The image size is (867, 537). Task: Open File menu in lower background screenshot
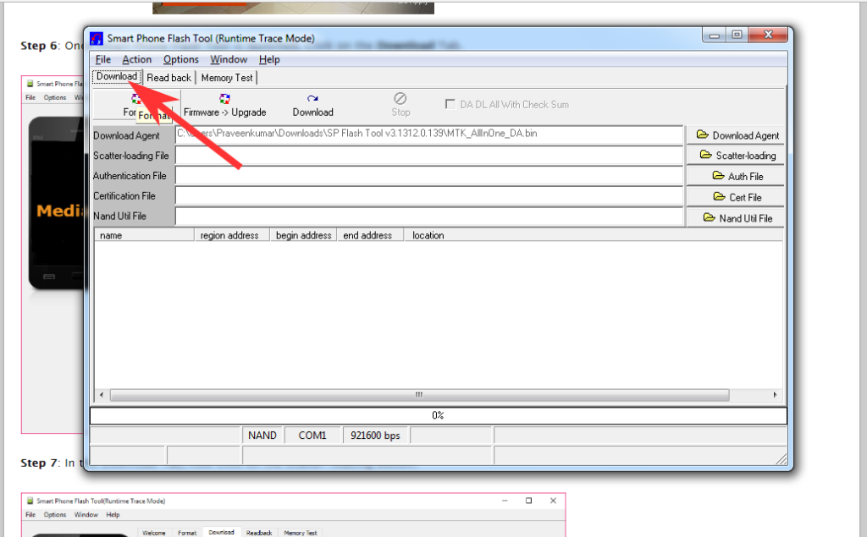(x=30, y=515)
